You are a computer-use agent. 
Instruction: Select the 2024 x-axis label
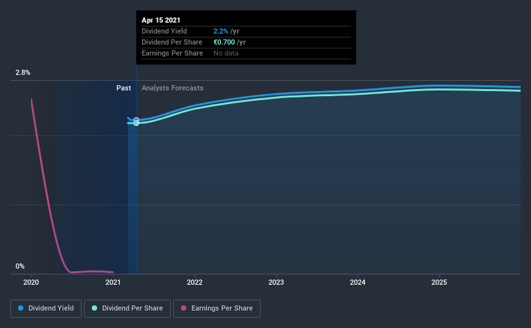point(358,282)
